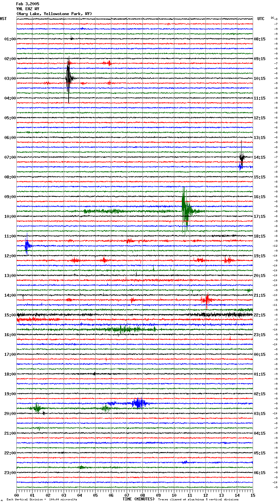The width and height of the screenshot is (279, 504).
Task: Click the date label 'Feb 3,2005'
Action: point(28,4)
